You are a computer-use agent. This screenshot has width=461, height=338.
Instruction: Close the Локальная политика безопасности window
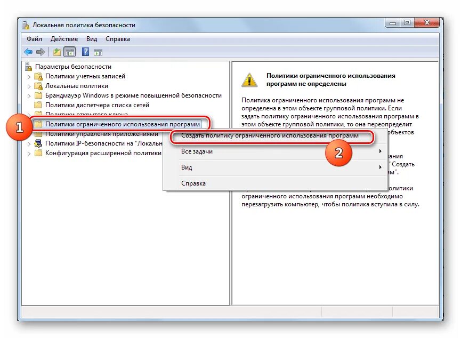point(427,22)
